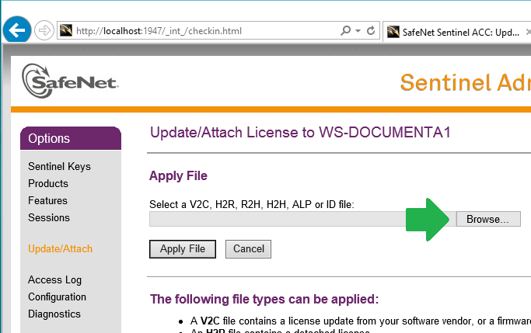Open the Sessions page
The image size is (531, 333).
click(49, 217)
